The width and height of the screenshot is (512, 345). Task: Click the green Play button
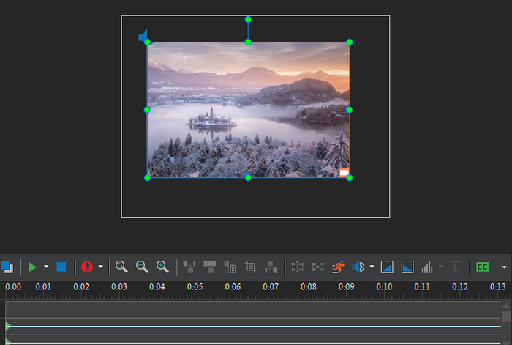pyautogui.click(x=32, y=267)
